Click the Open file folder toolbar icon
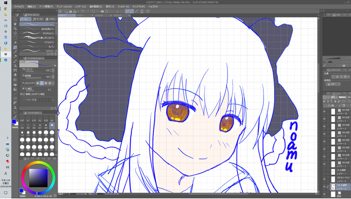Screen dimensions: 351x199 point(70,11)
